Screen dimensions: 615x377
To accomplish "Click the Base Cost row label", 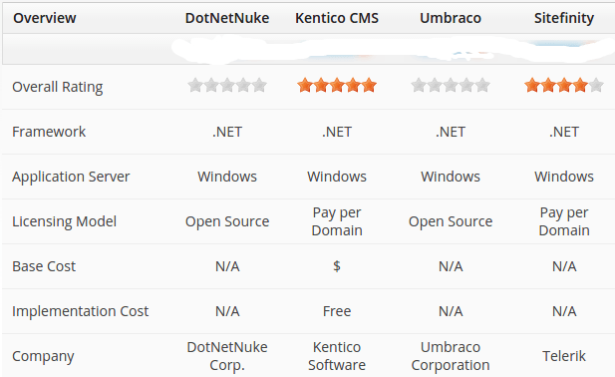I will click(44, 266).
